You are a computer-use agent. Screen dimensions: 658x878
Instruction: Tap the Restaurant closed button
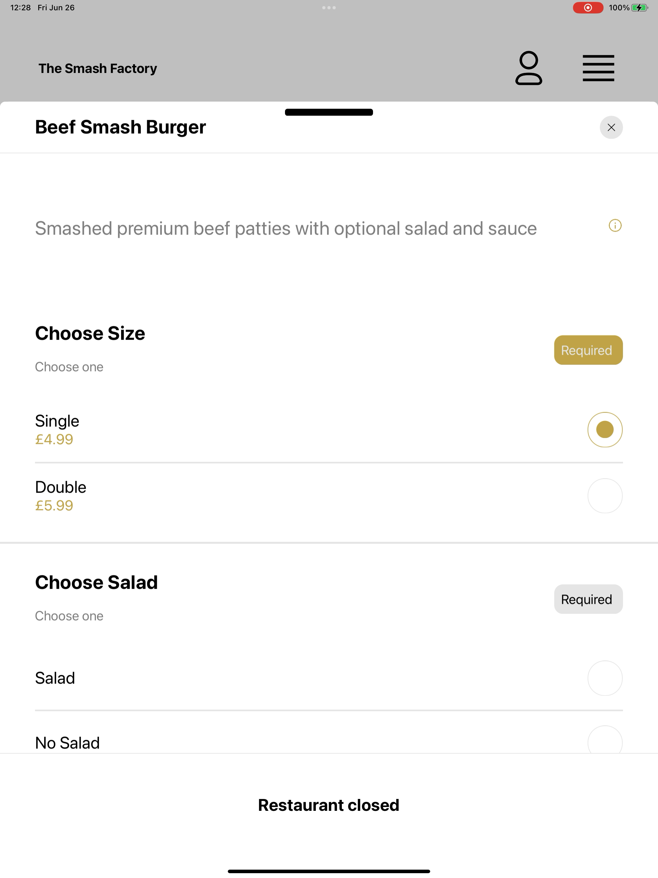pos(329,805)
